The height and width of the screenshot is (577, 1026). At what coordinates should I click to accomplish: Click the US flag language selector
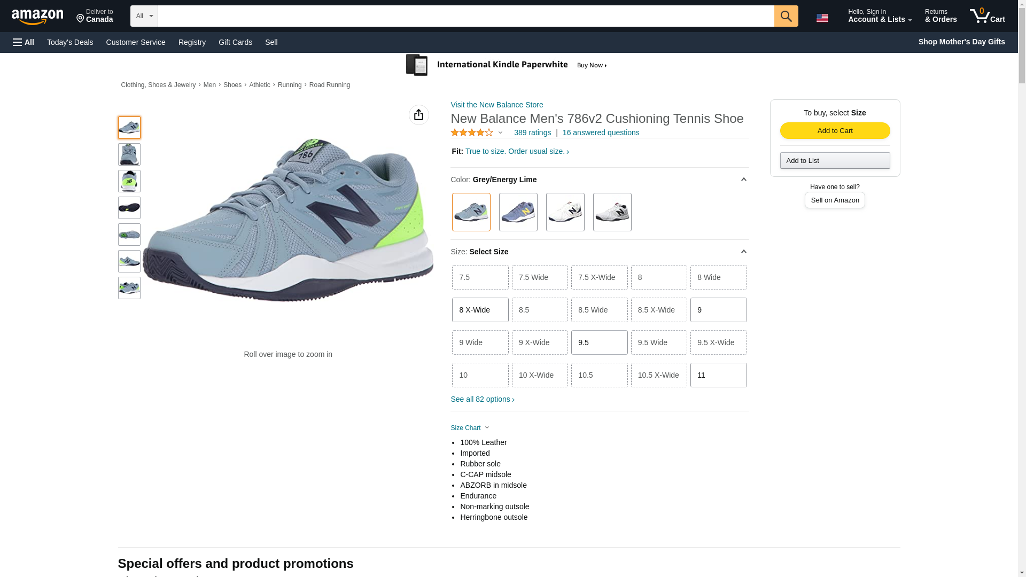(822, 18)
